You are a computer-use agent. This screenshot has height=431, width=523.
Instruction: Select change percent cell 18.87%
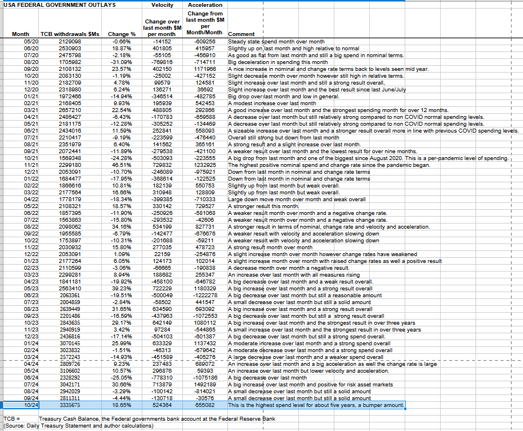point(122,49)
